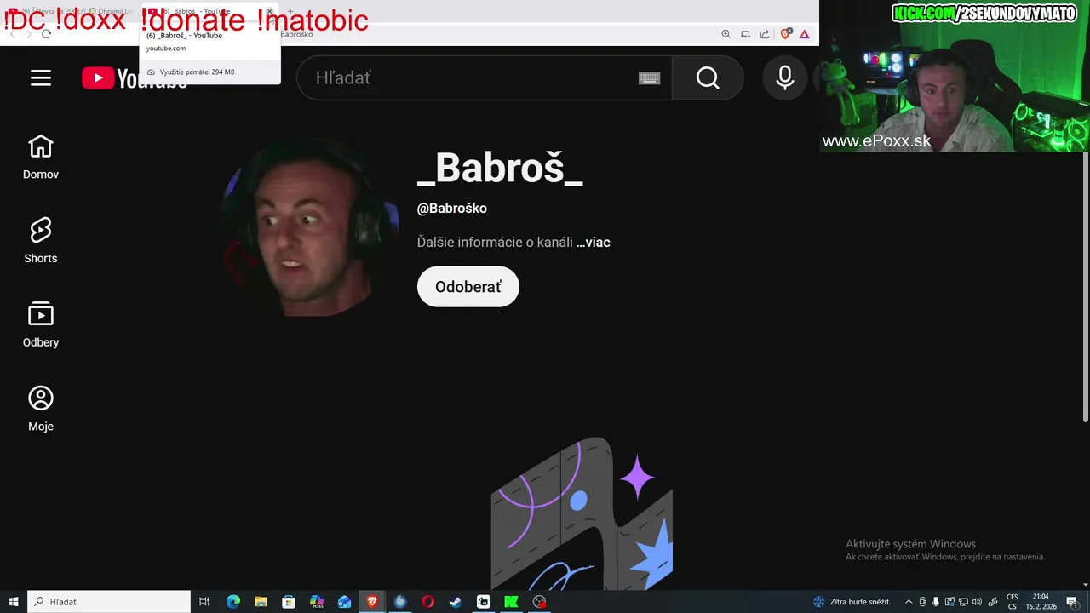This screenshot has width=1090, height=613.
Task: Open the _Babroš_ channel avatar
Action: click(x=308, y=226)
